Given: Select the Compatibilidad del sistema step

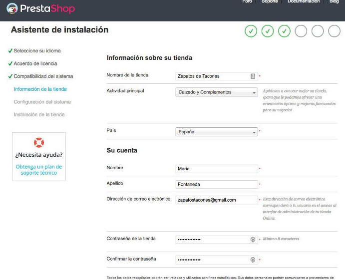Looking at the screenshot, I should click(x=43, y=76).
